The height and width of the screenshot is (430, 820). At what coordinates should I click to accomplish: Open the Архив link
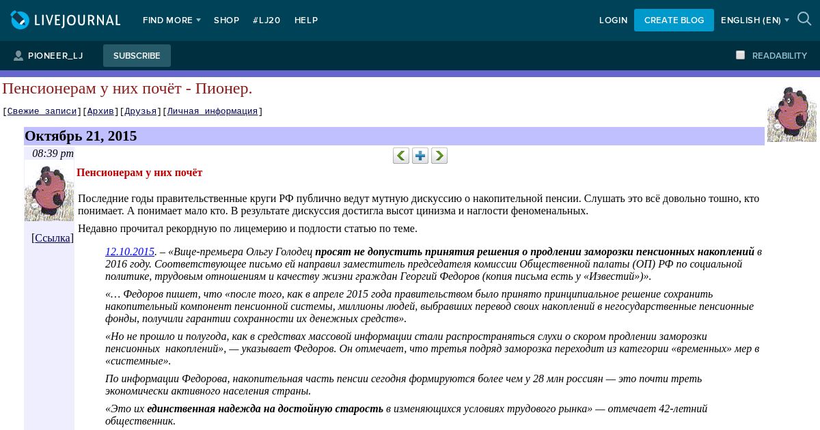click(101, 111)
